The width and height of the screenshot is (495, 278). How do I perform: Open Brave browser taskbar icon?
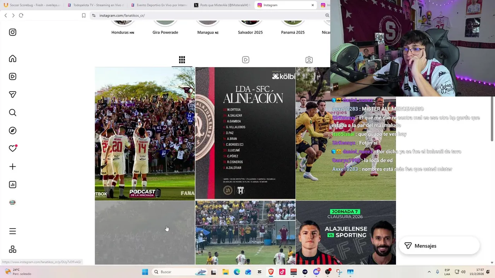pyautogui.click(x=271, y=272)
